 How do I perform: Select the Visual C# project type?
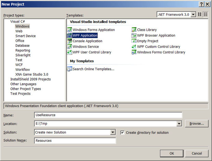[17, 22]
